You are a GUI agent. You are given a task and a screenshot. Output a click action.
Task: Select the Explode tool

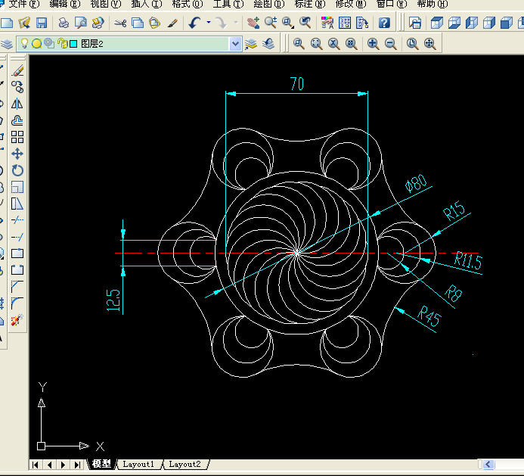coord(17,320)
